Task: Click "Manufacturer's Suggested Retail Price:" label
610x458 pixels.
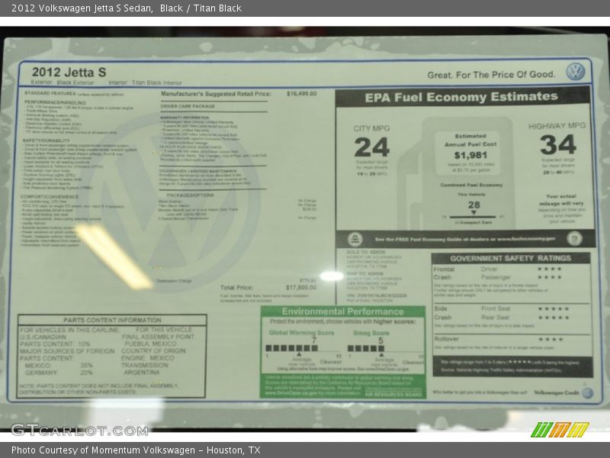Action: tap(216, 94)
